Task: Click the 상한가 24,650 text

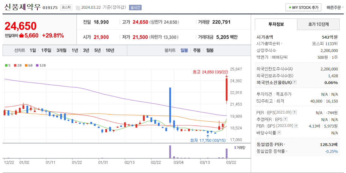Action: pos(164,22)
